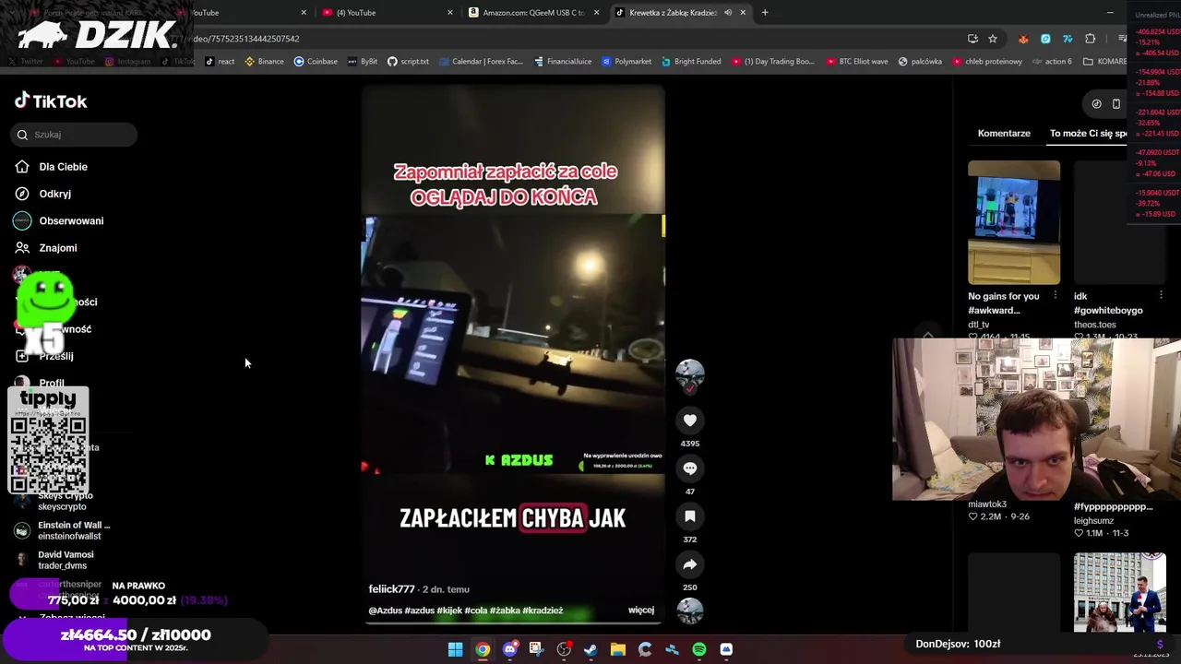This screenshot has width=1181, height=664.
Task: Switch to the Amazon QGeeM USB C tab
Action: coord(534,12)
